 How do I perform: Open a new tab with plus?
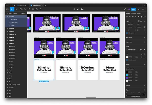45,5
